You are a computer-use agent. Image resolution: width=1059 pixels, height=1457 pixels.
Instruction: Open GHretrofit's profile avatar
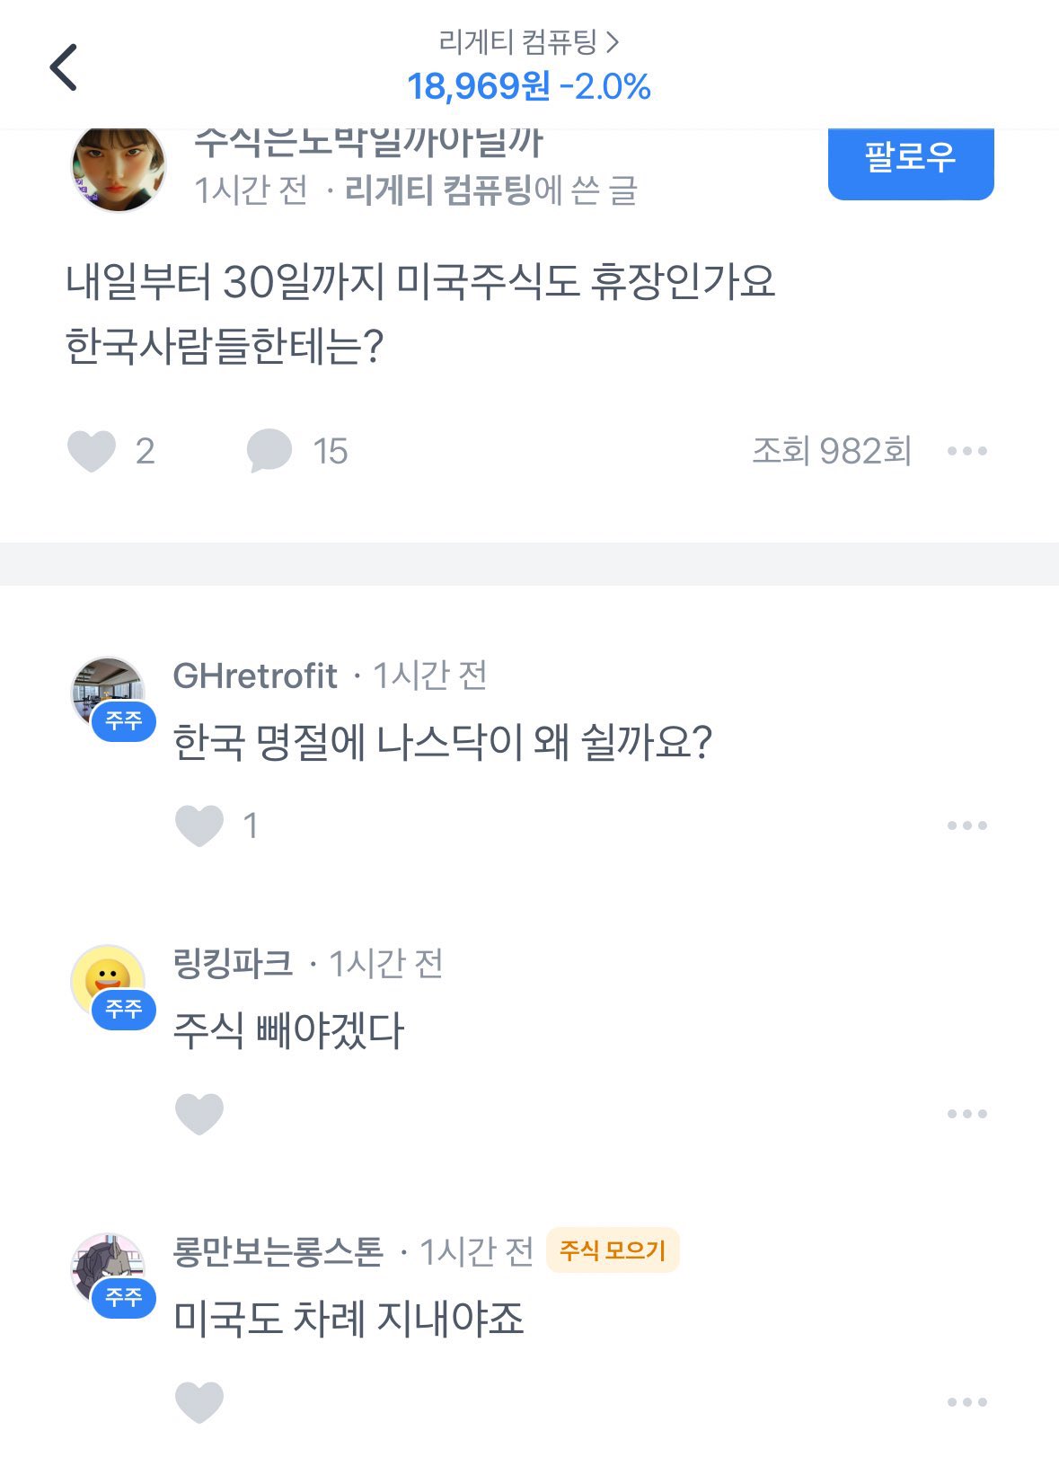(x=109, y=693)
